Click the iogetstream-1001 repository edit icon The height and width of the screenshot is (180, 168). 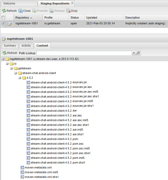[10, 24]
